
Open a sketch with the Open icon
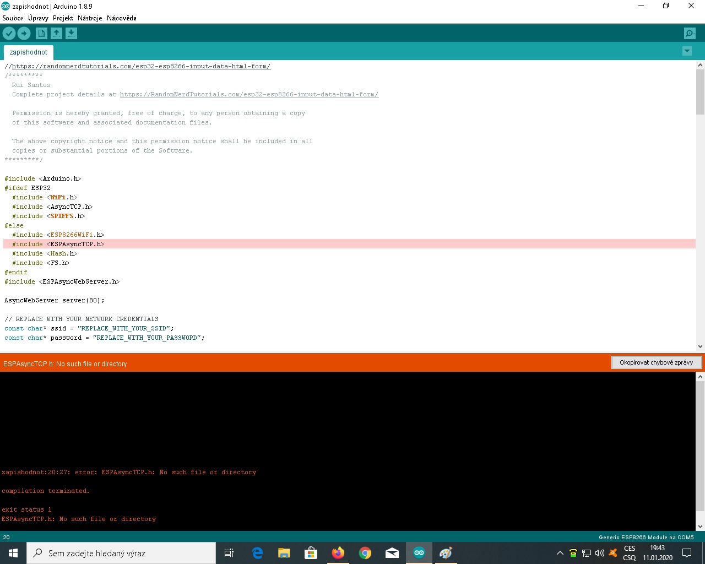[56, 34]
